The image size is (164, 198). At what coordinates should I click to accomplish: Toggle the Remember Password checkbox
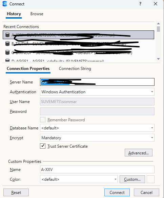pos(43,120)
